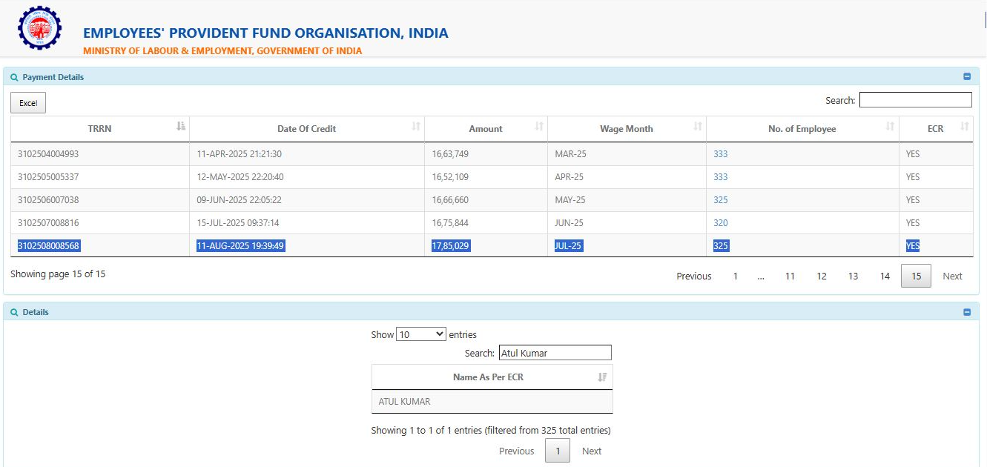Sort by No. of Employee column
Image resolution: width=987 pixels, height=467 pixels.
[802, 128]
